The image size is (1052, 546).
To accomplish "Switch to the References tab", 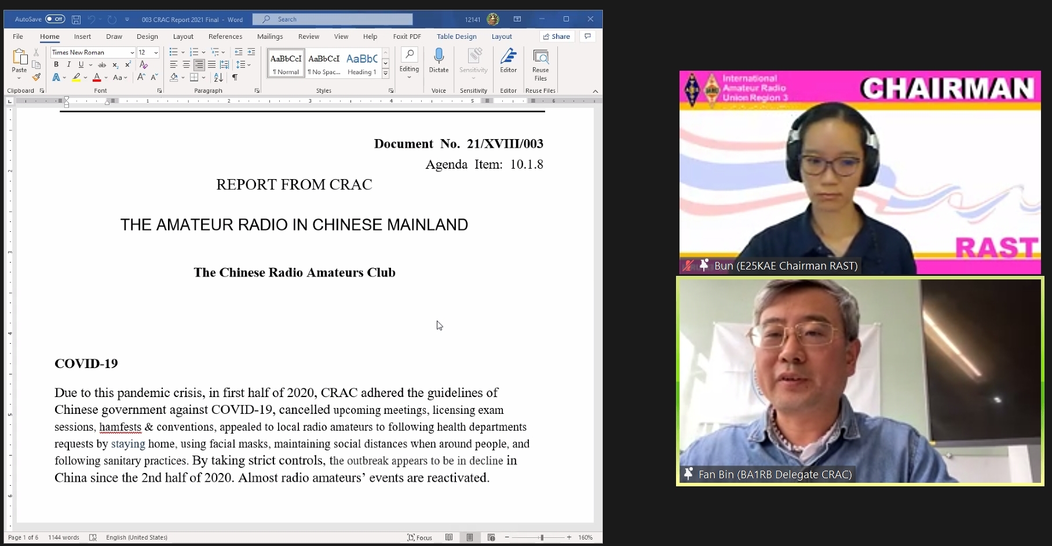I will (x=225, y=36).
